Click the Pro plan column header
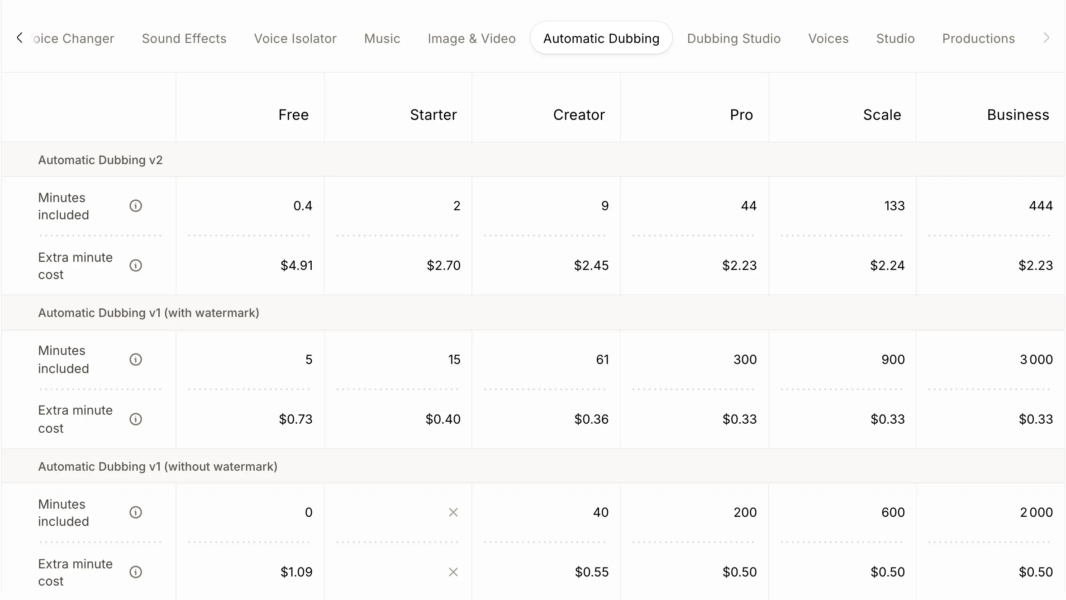This screenshot has height=600, width=1066. 742,115
